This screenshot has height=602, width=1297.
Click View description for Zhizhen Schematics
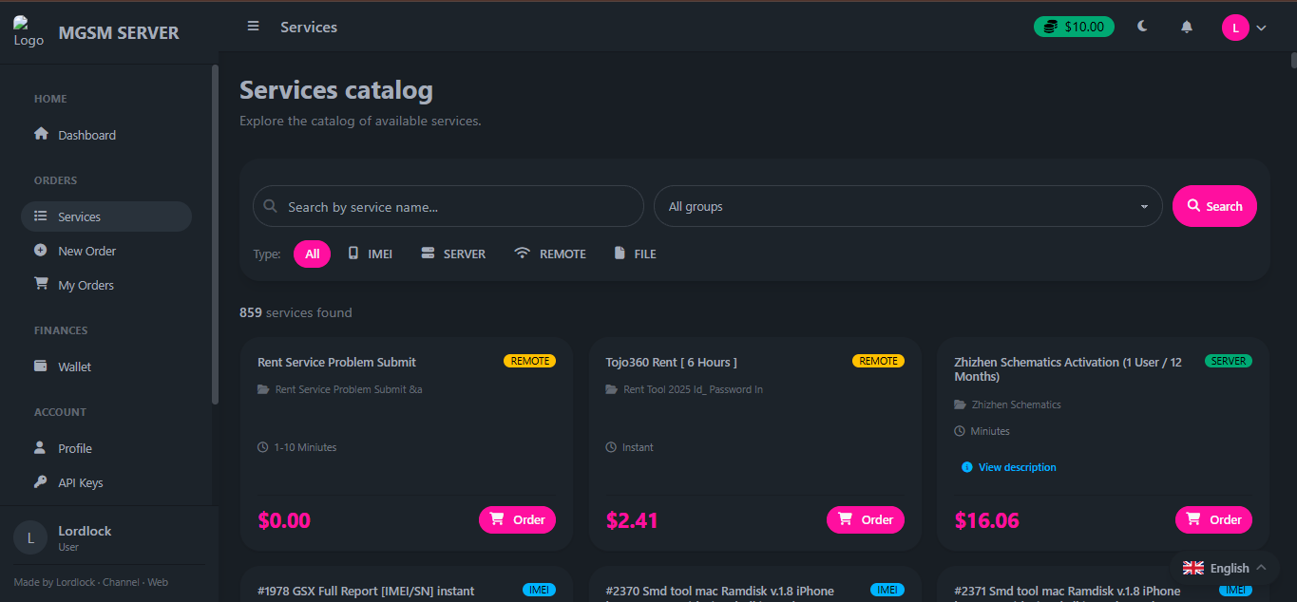pyautogui.click(x=1017, y=467)
